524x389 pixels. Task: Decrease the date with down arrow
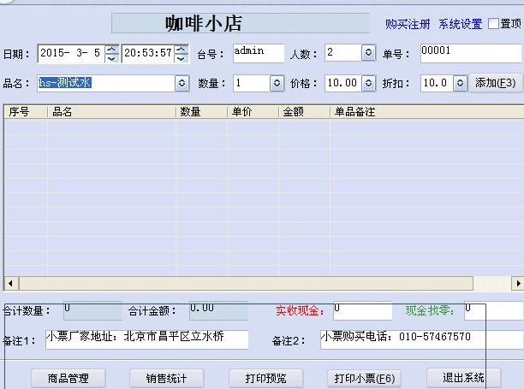pos(112,58)
